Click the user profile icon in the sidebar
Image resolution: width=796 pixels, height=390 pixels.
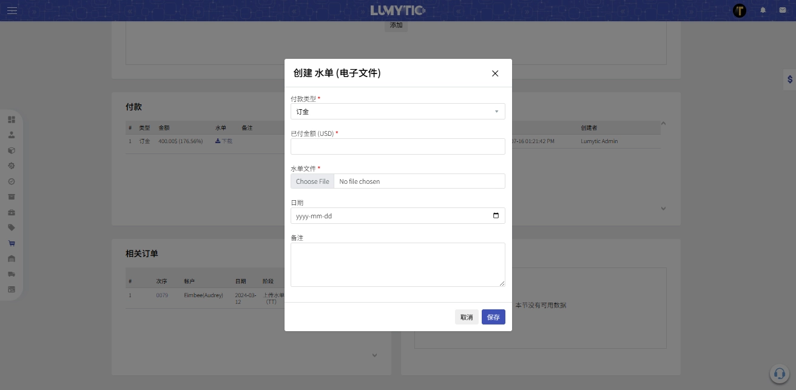(12, 135)
